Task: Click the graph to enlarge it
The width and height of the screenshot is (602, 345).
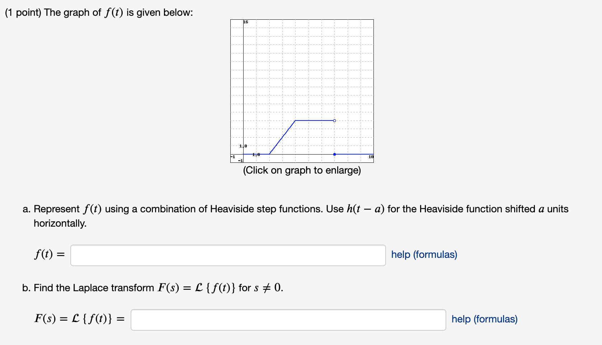Action: click(x=301, y=91)
